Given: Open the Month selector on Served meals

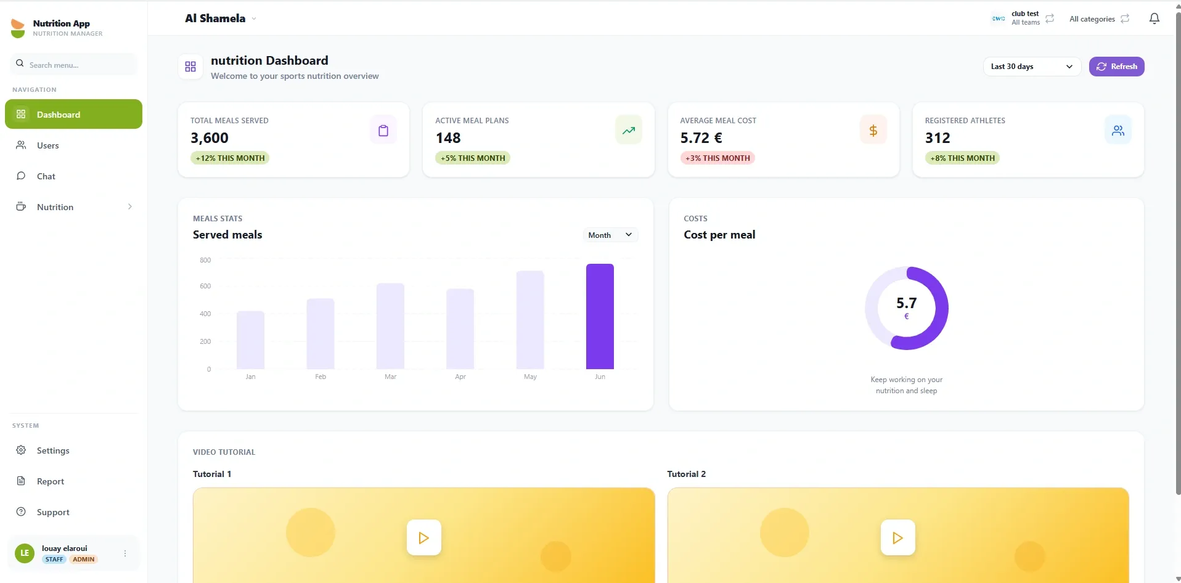Looking at the screenshot, I should tap(610, 235).
